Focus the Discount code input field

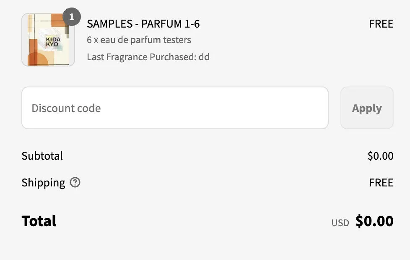click(x=175, y=108)
